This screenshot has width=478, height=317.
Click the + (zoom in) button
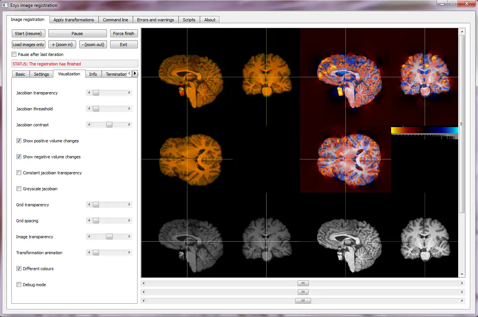pos(62,45)
